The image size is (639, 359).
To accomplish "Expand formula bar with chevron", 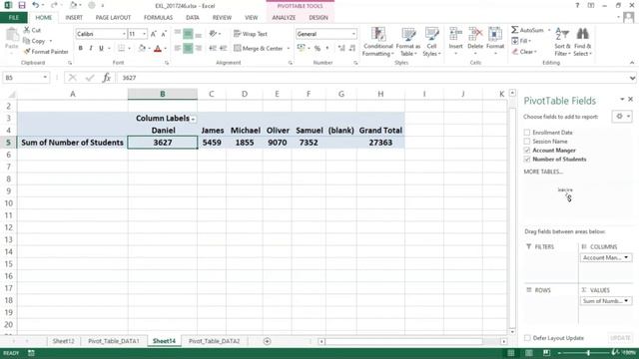I will pyautogui.click(x=632, y=78).
